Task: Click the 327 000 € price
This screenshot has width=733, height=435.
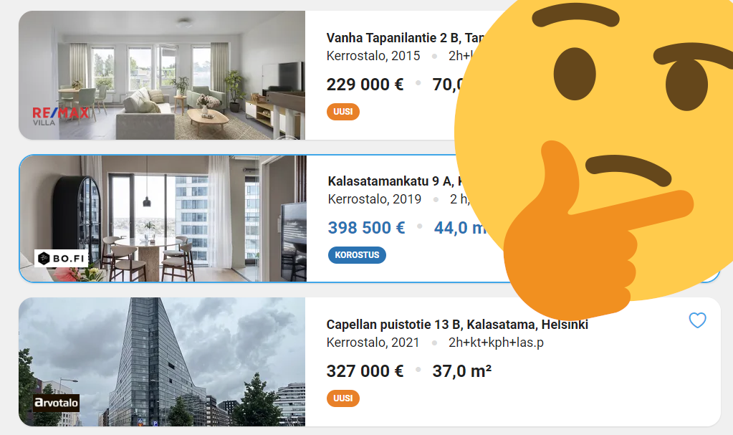Action: 365,371
